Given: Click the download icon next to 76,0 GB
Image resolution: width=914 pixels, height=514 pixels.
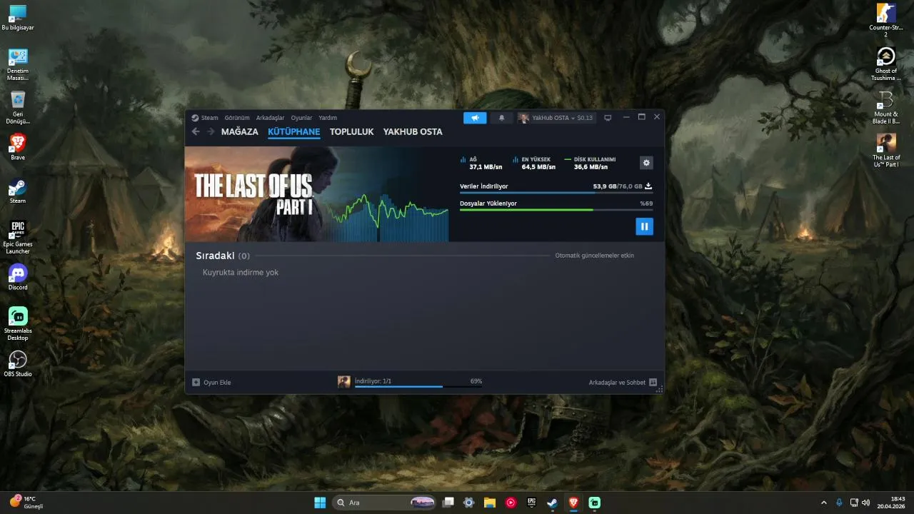Looking at the screenshot, I should coord(648,186).
